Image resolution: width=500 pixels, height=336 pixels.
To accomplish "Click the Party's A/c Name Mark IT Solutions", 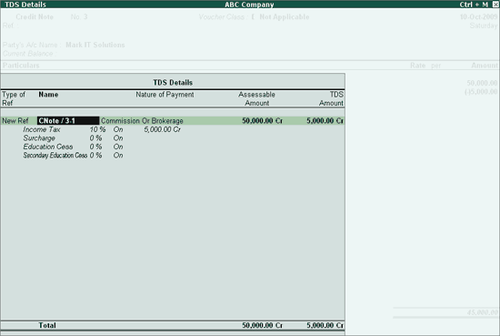I will 95,45.
